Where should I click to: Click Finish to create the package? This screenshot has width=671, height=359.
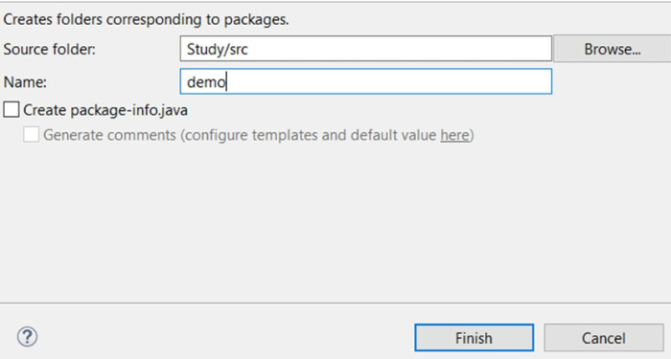pos(474,338)
